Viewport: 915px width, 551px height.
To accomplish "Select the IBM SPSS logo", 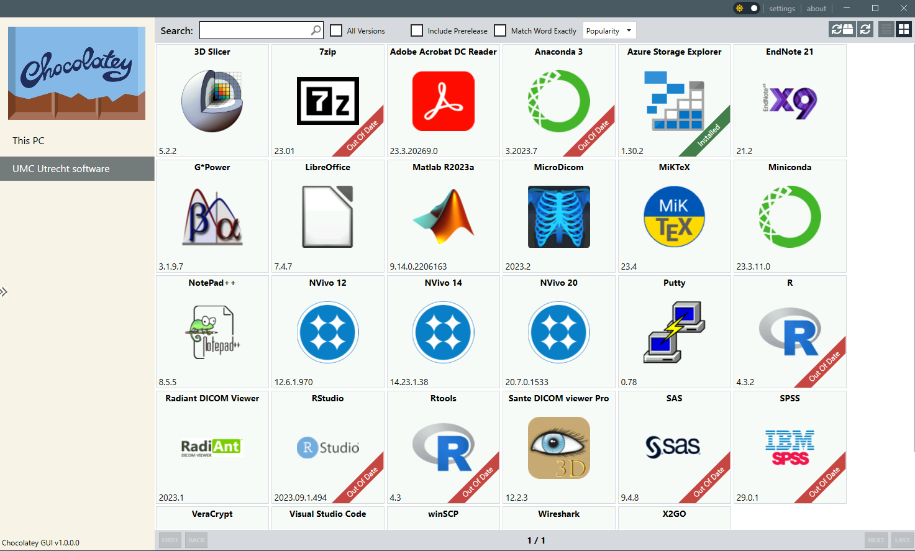I will (790, 448).
